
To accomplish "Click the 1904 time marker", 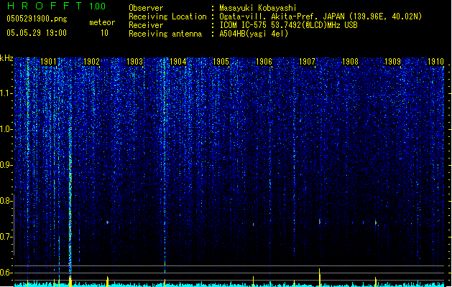I will click(x=178, y=62).
